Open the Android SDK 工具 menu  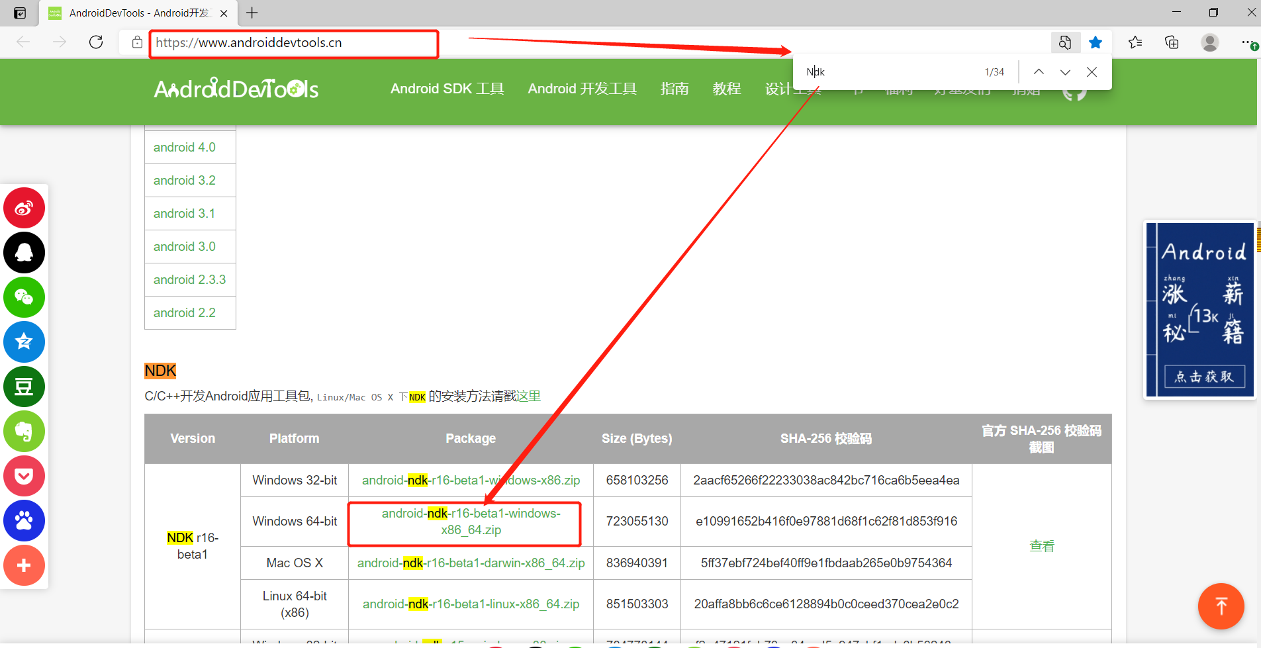[x=447, y=88]
